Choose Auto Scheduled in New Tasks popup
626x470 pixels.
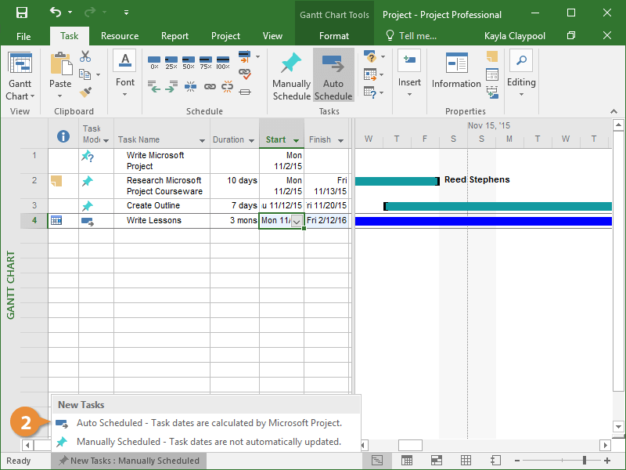click(x=209, y=423)
